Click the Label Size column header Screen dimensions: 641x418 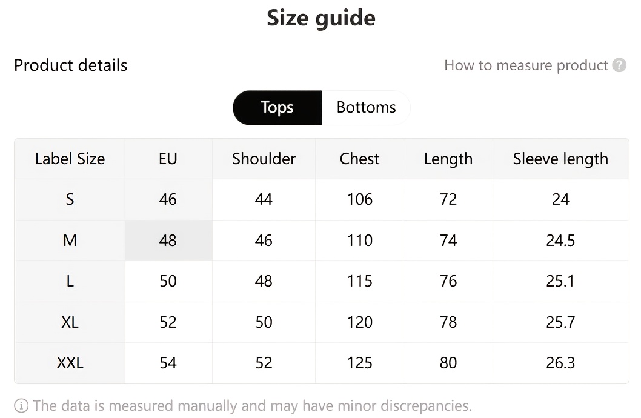(x=70, y=159)
